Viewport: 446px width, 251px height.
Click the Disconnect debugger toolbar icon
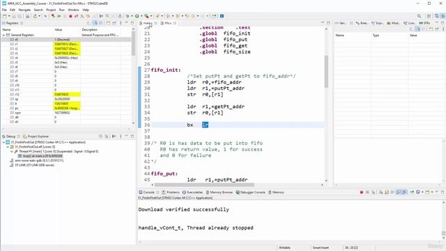[x=76, y=16]
